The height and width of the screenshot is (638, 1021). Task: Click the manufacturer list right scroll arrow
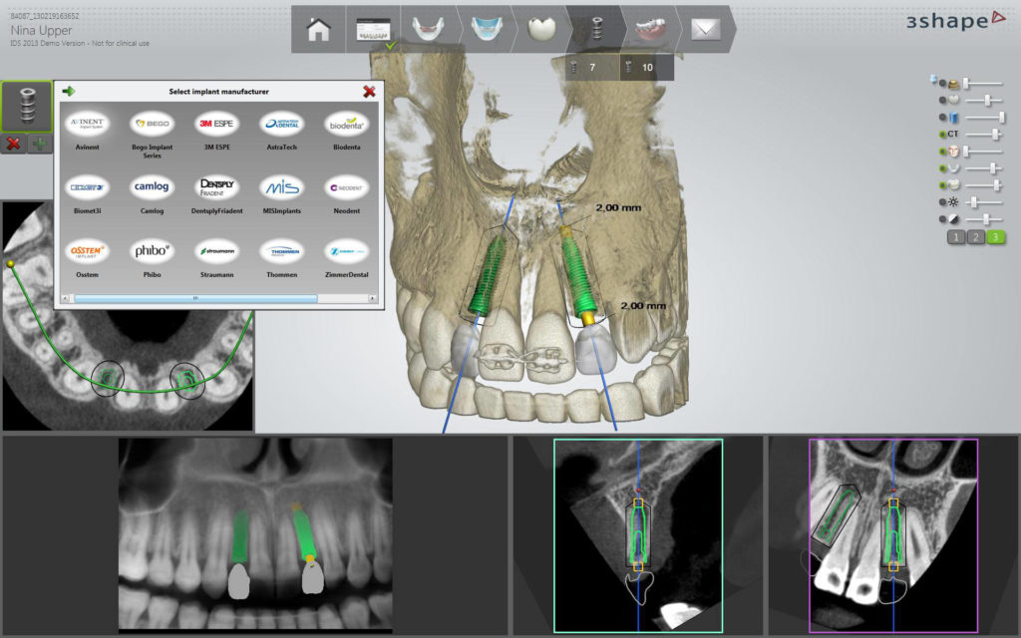click(x=373, y=298)
